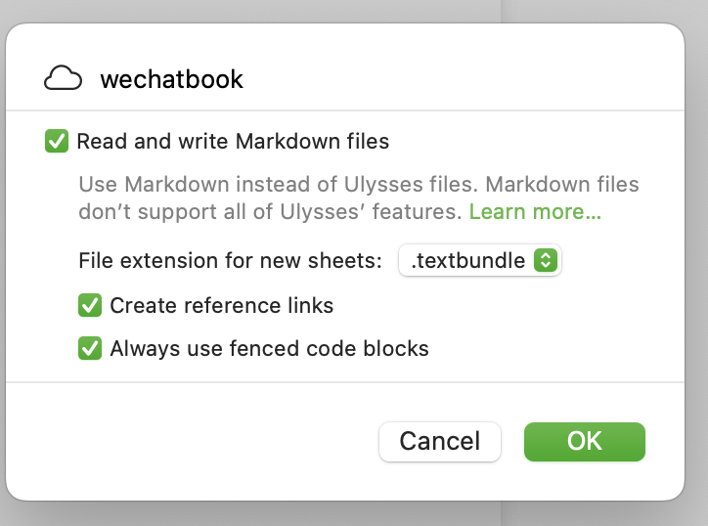This screenshot has width=708, height=526.
Task: Toggle Read and write Markdown files checkbox
Action: click(57, 142)
